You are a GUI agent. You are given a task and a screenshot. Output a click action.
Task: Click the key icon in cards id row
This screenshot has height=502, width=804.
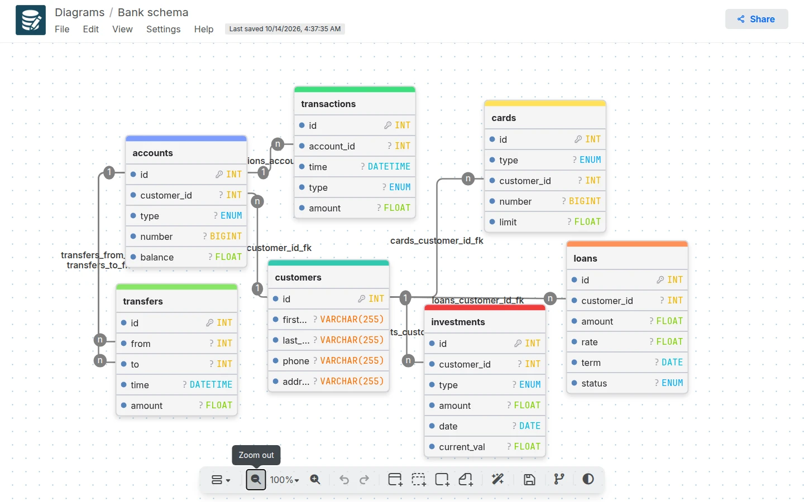pyautogui.click(x=578, y=139)
